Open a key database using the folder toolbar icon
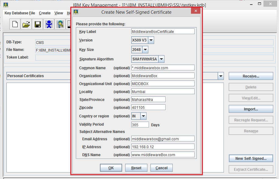This screenshot has width=279, height=179. pyautogui.click(x=26, y=24)
